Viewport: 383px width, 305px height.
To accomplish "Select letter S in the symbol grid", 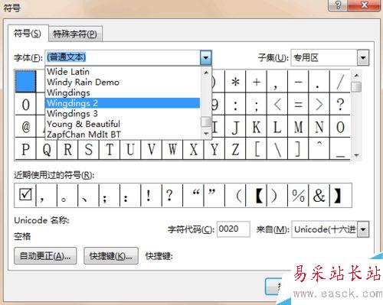I will coord(89,149).
